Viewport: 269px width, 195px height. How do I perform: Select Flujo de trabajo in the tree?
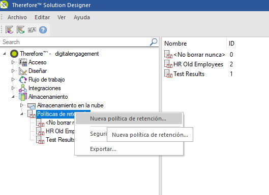pyautogui.click(x=46, y=80)
